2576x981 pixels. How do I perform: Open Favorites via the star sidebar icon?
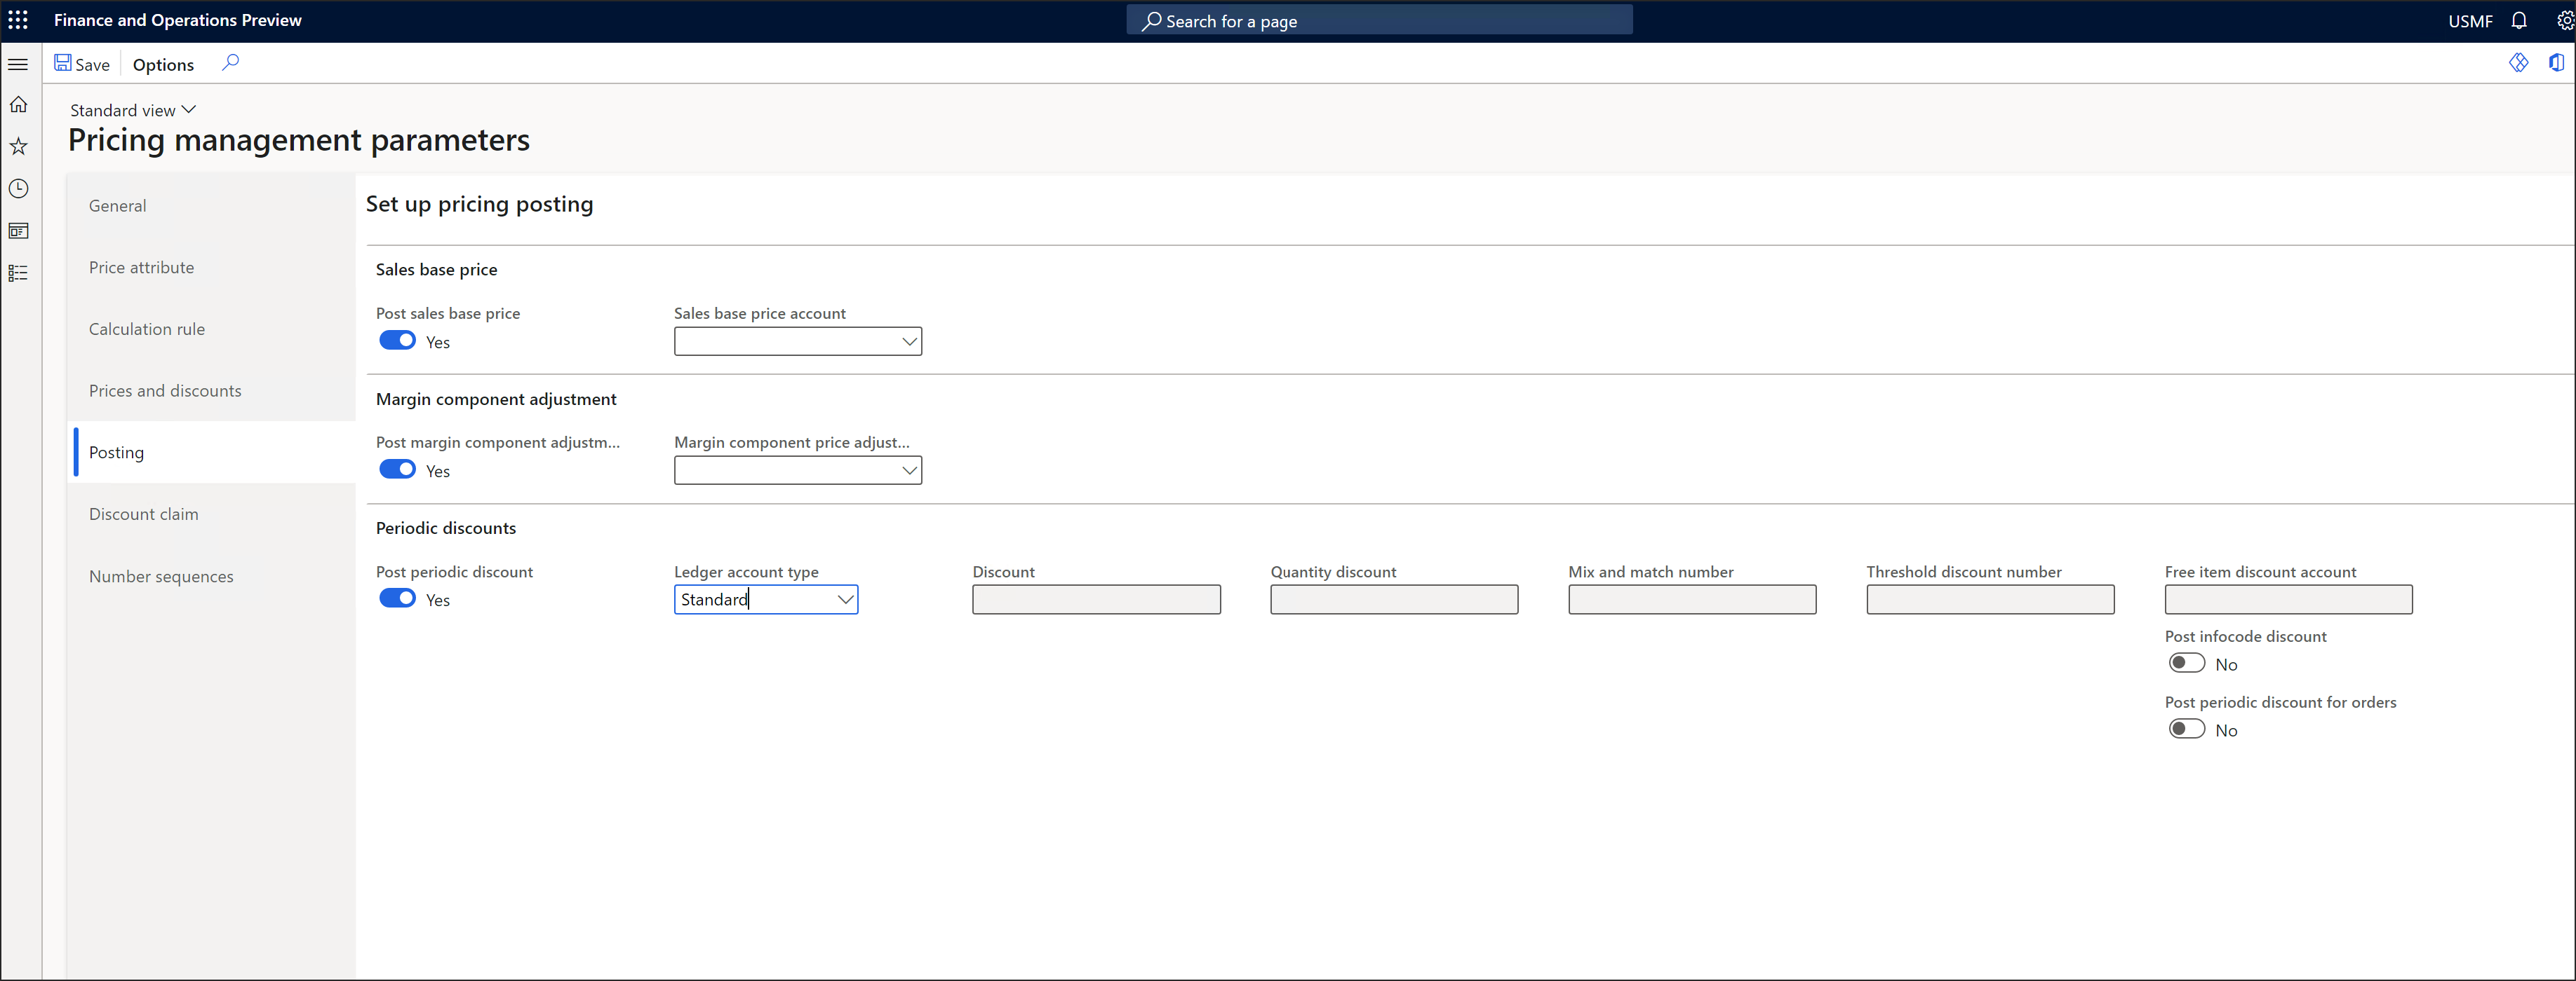point(18,146)
